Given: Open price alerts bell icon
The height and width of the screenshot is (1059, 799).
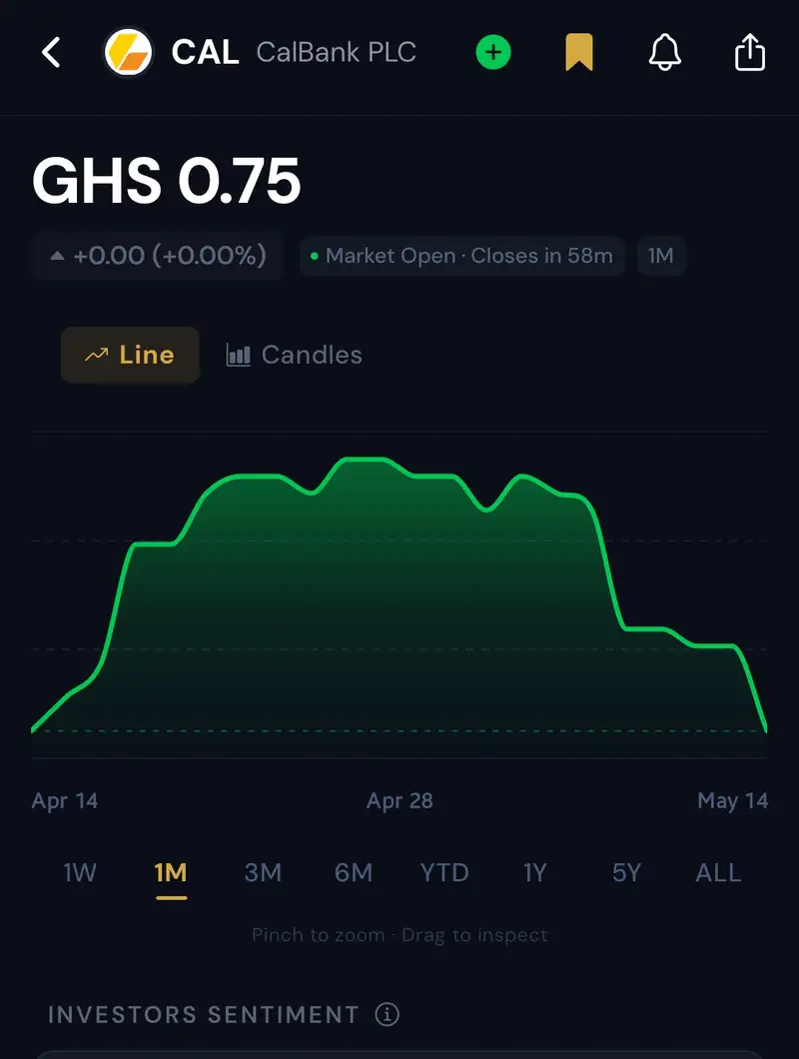Looking at the screenshot, I should [x=664, y=52].
